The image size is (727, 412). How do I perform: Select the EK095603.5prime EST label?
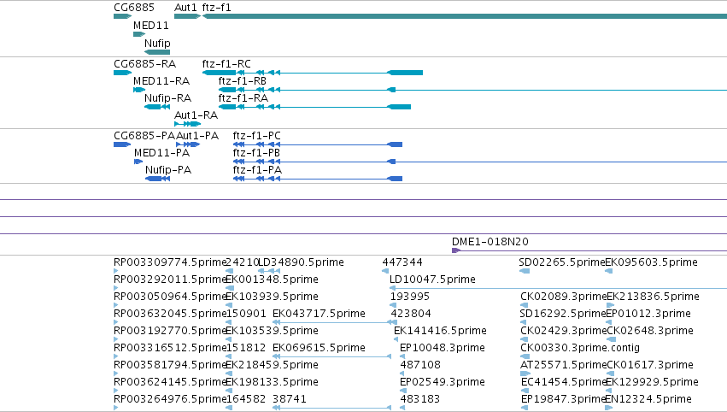pyautogui.click(x=652, y=262)
